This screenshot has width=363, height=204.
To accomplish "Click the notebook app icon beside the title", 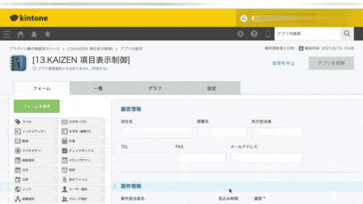I will pos(18,63).
